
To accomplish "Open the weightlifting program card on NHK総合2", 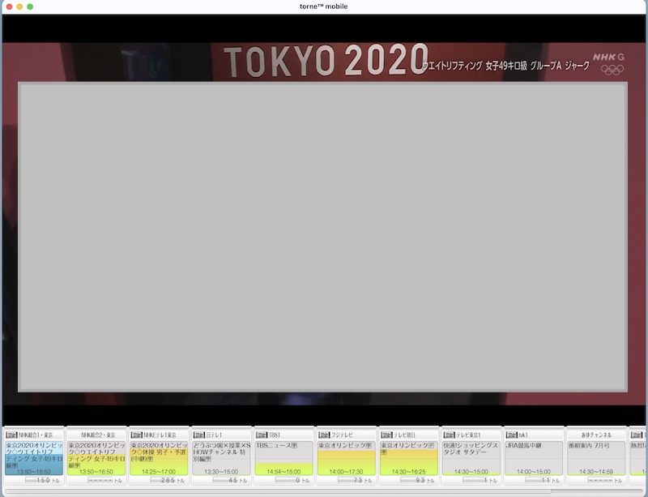I will [x=96, y=458].
